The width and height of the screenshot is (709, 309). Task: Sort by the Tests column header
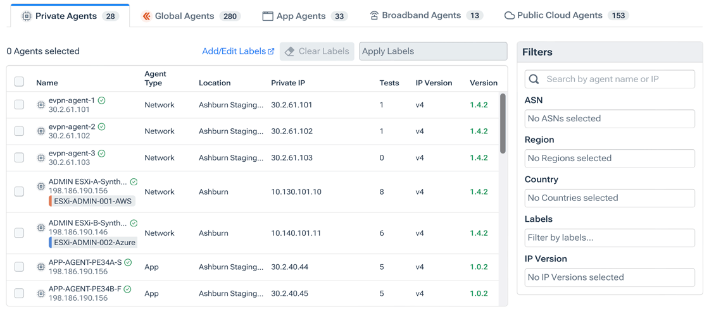point(389,83)
